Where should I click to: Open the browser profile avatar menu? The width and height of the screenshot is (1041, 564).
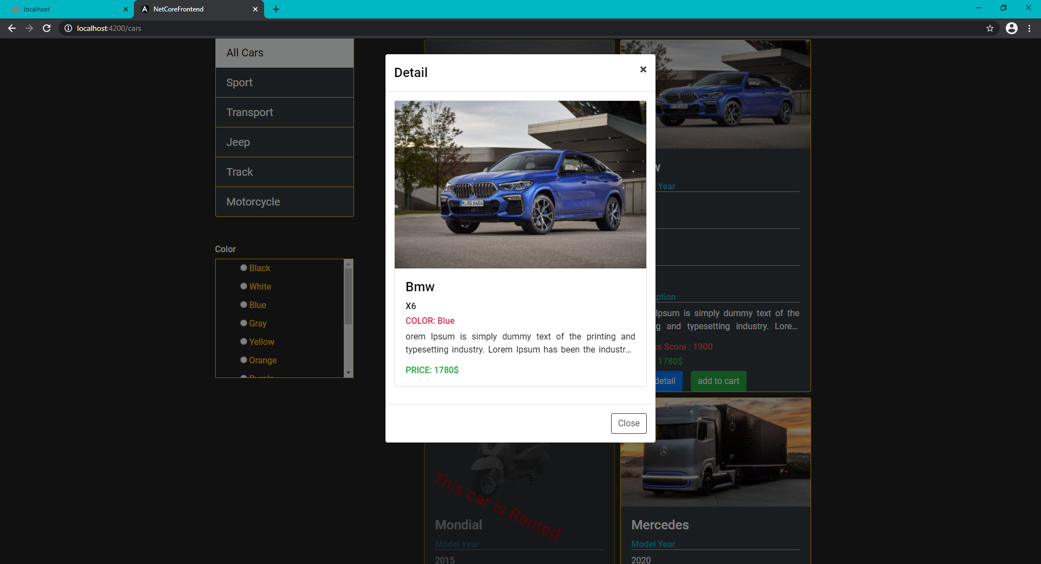(x=1012, y=28)
